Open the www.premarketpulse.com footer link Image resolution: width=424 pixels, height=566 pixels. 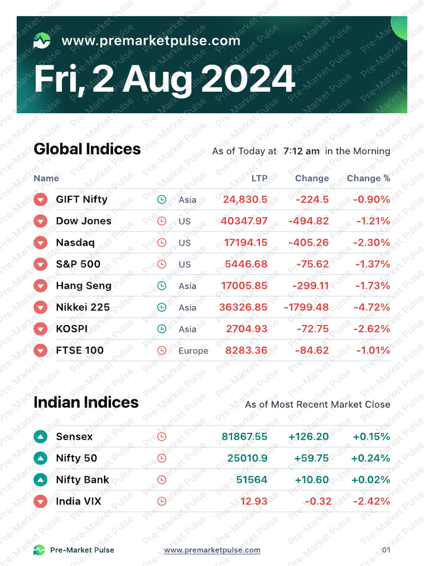click(x=212, y=550)
